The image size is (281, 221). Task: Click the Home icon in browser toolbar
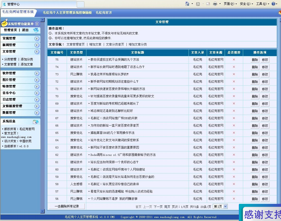(x=187, y=4)
